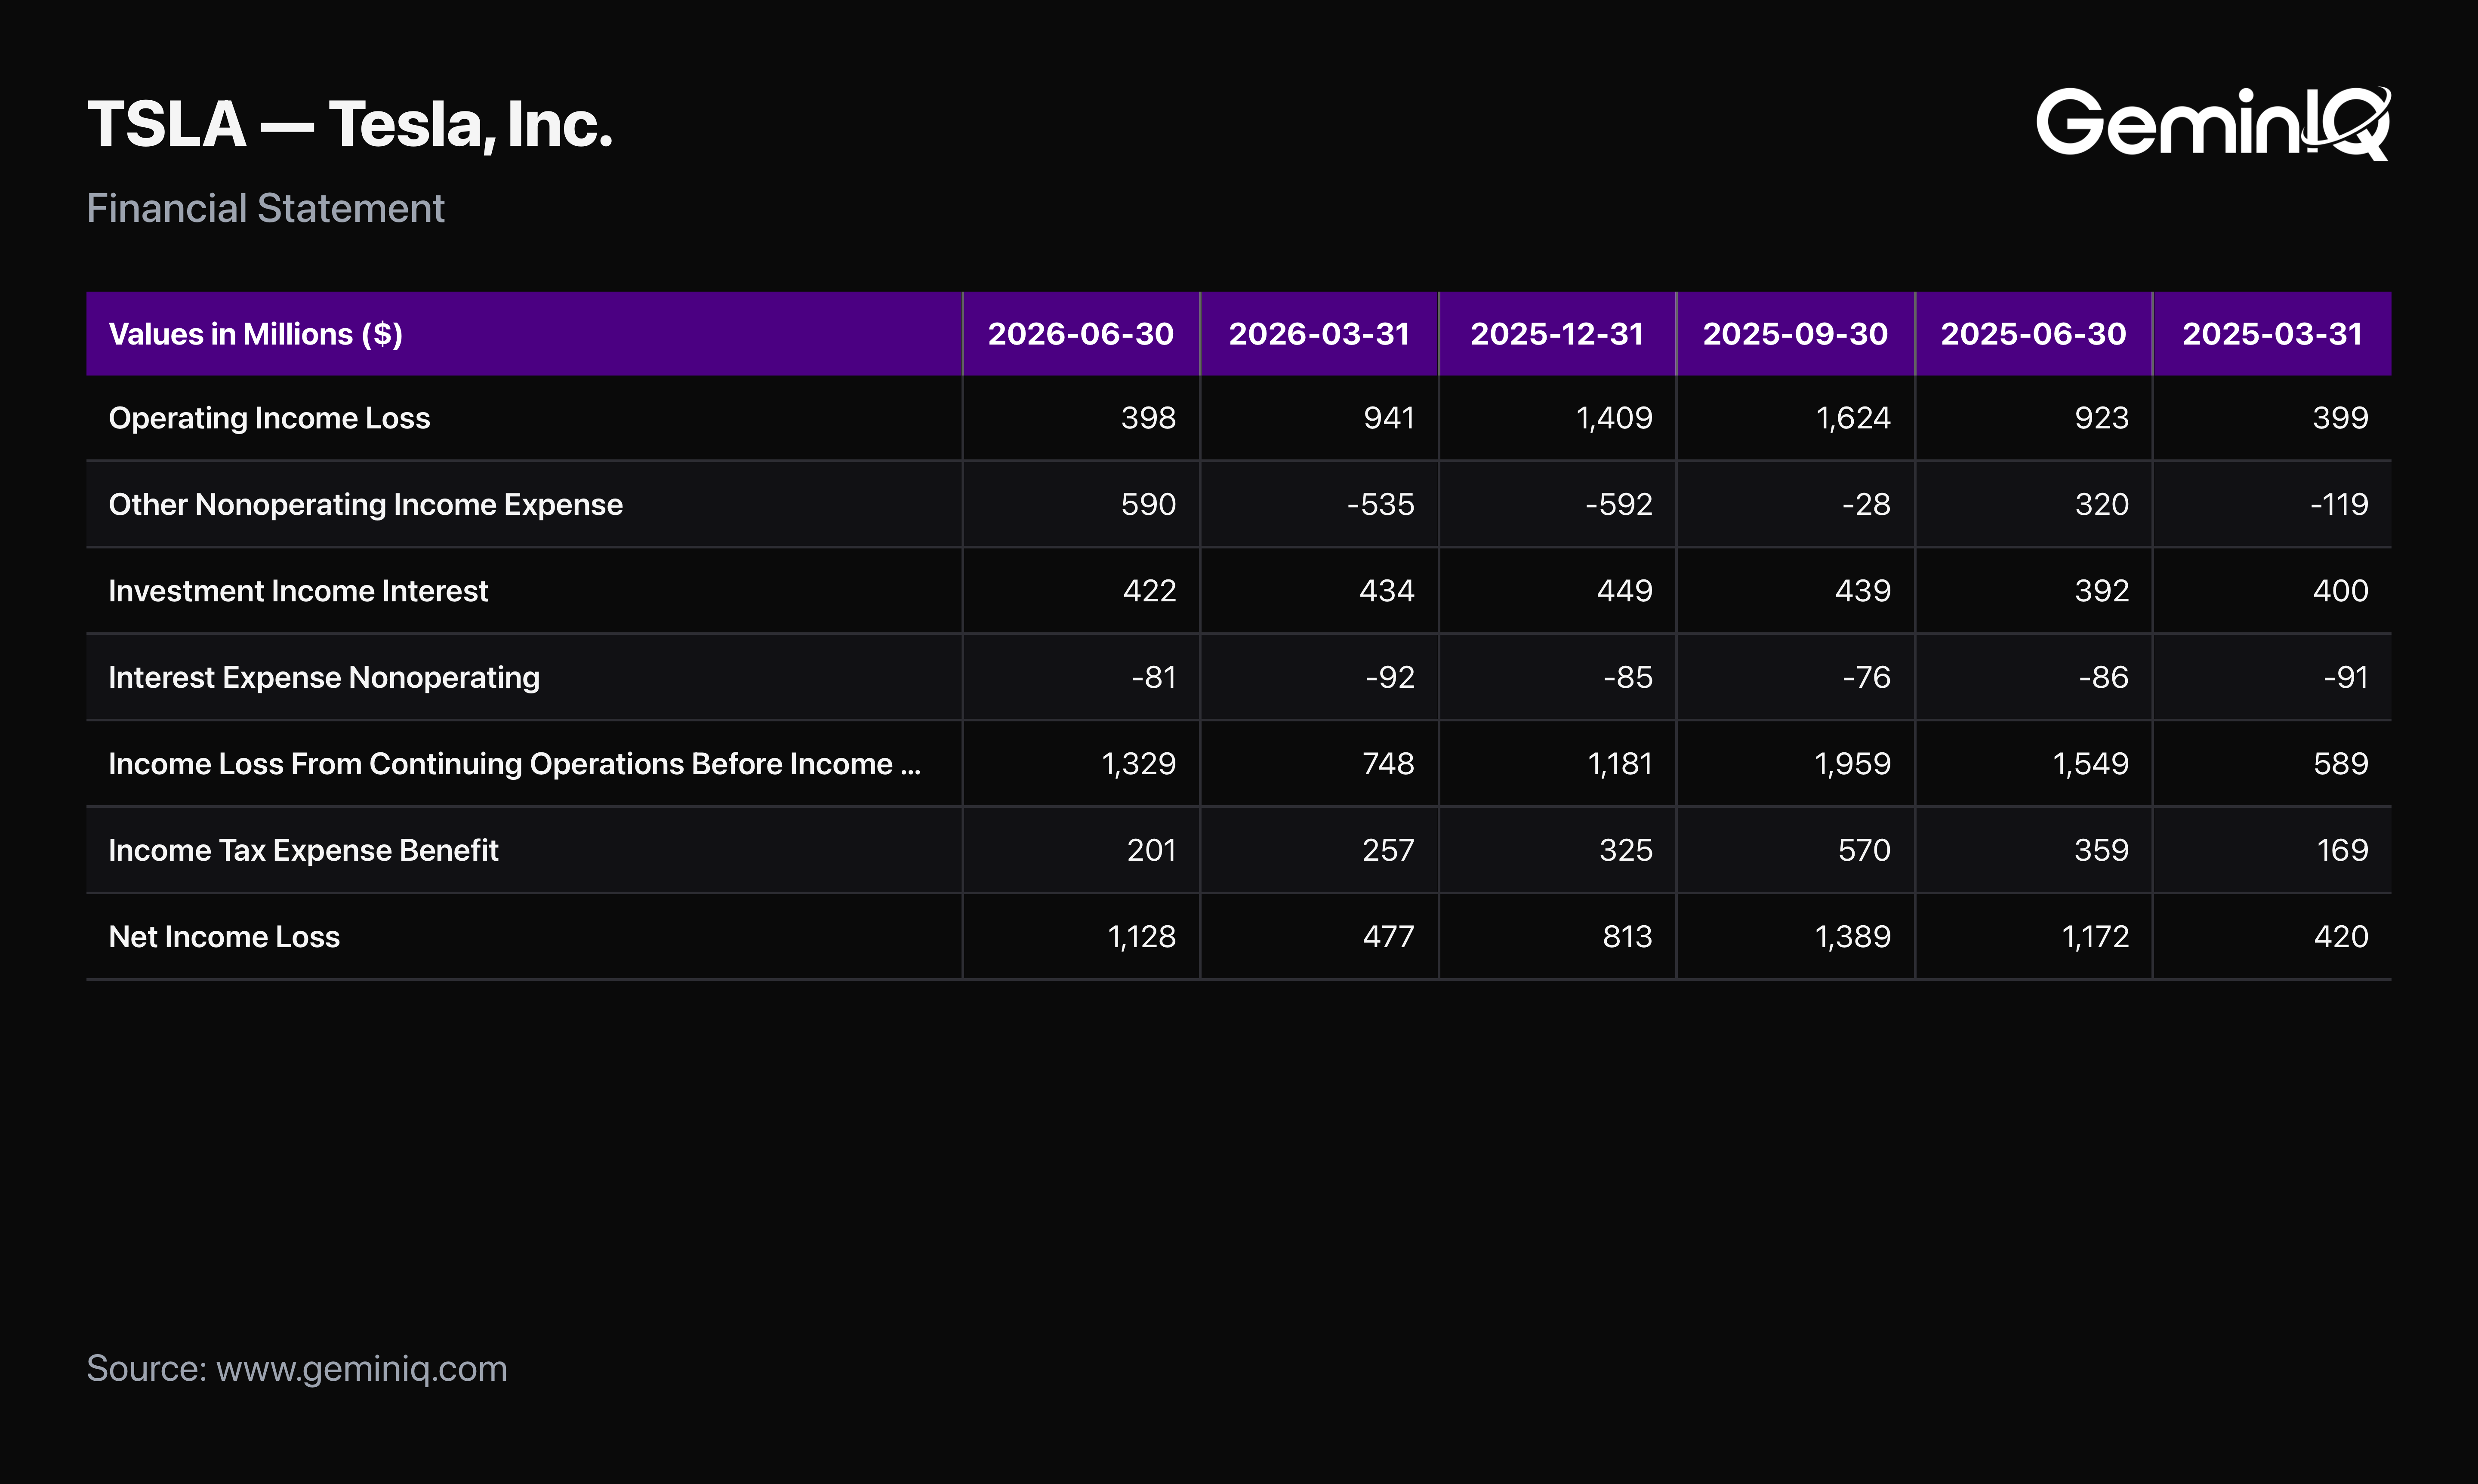Screen dimensions: 2478x1484
Task: Select the 2025-03-31 column header
Action: 2272,334
